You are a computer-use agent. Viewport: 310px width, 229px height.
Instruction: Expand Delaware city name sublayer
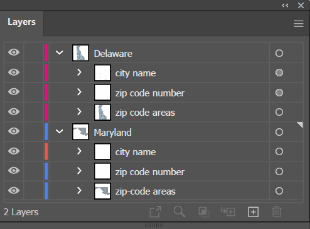pyautogui.click(x=79, y=73)
